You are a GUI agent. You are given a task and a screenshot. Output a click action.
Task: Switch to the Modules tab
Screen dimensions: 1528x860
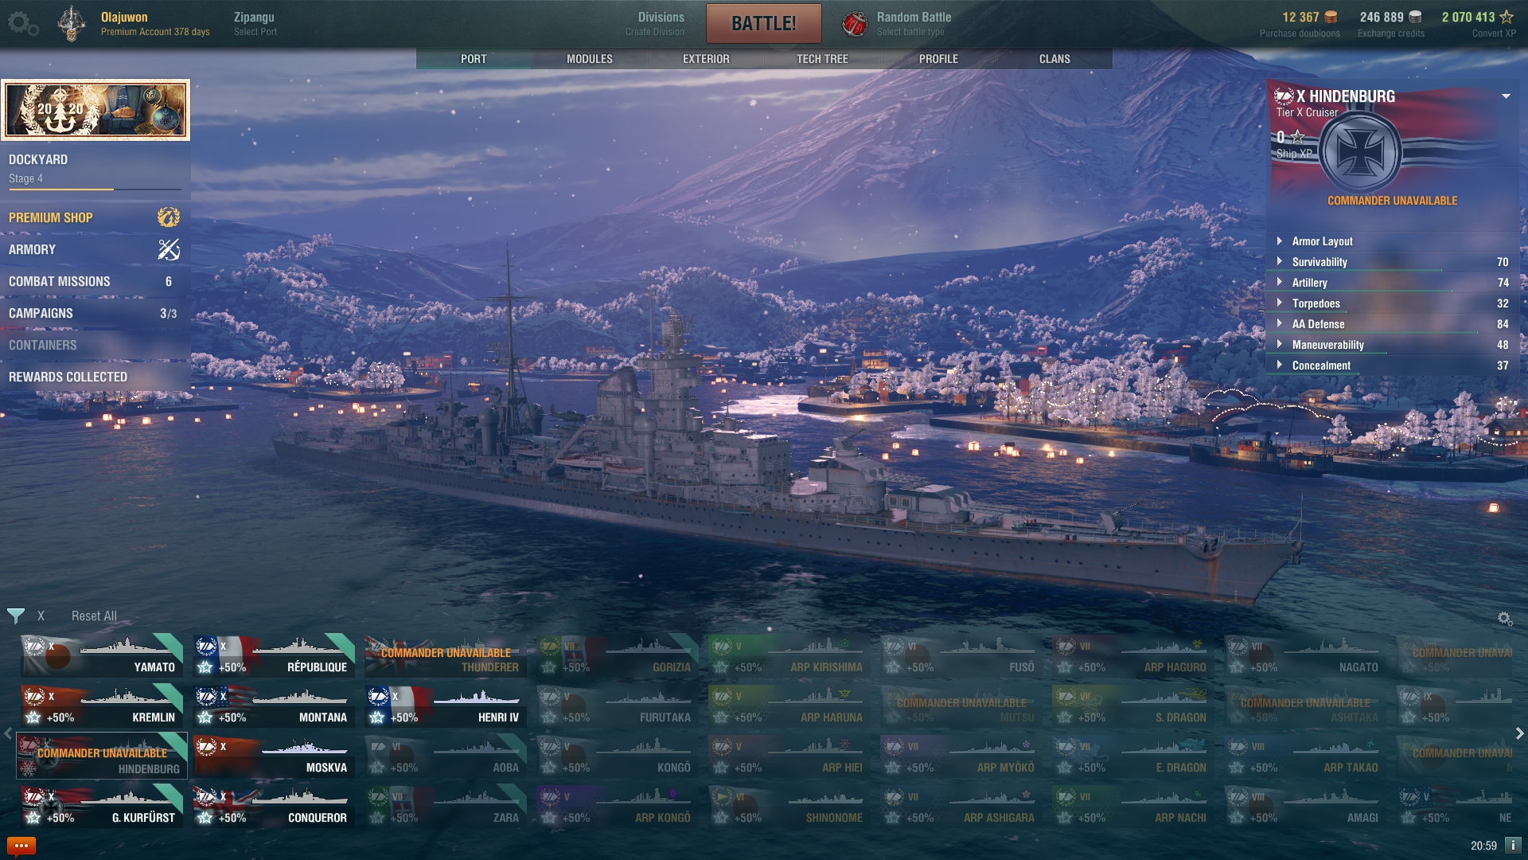coord(590,59)
